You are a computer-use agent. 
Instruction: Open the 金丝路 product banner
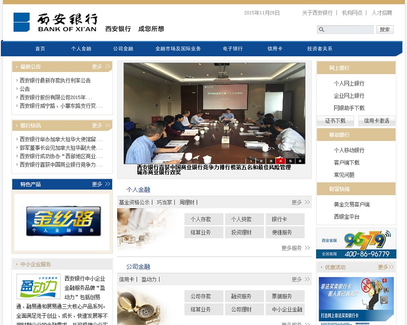63,221
